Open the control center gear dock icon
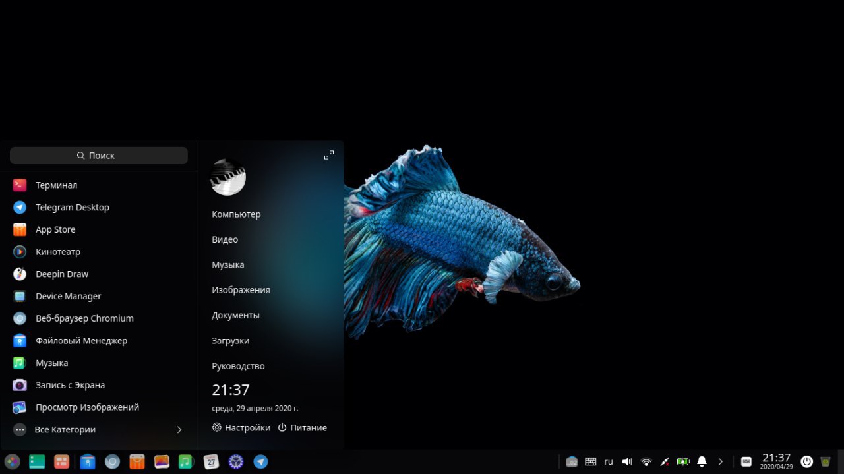 236,461
